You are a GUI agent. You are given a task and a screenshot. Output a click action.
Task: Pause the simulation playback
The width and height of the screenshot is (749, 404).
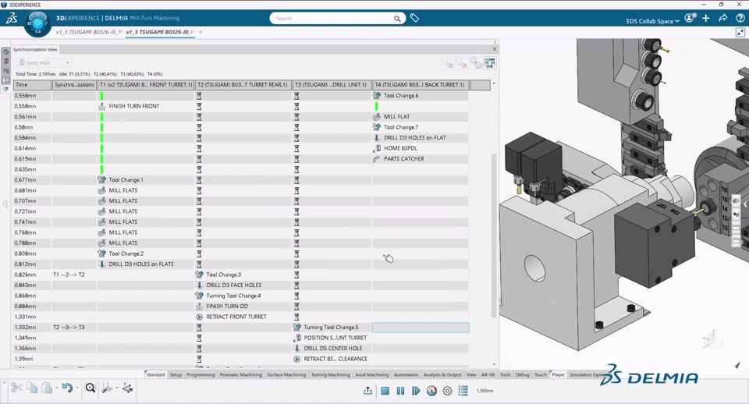coord(400,391)
